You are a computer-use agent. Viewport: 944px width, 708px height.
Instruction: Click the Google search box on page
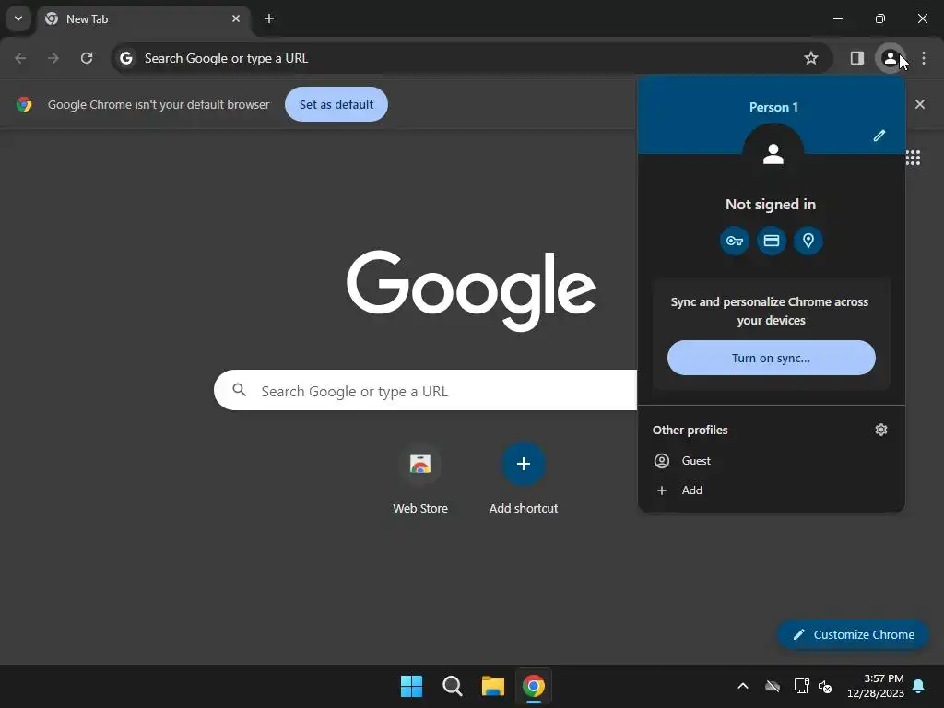click(x=425, y=391)
